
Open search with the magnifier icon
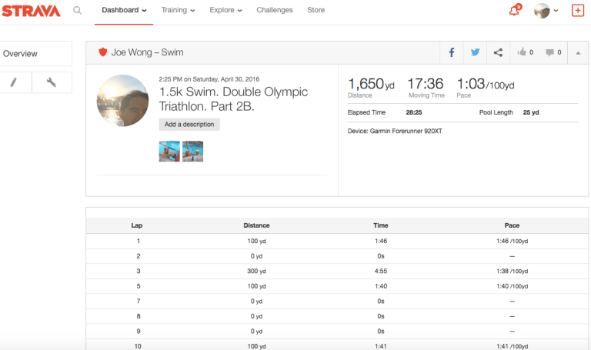pyautogui.click(x=77, y=11)
